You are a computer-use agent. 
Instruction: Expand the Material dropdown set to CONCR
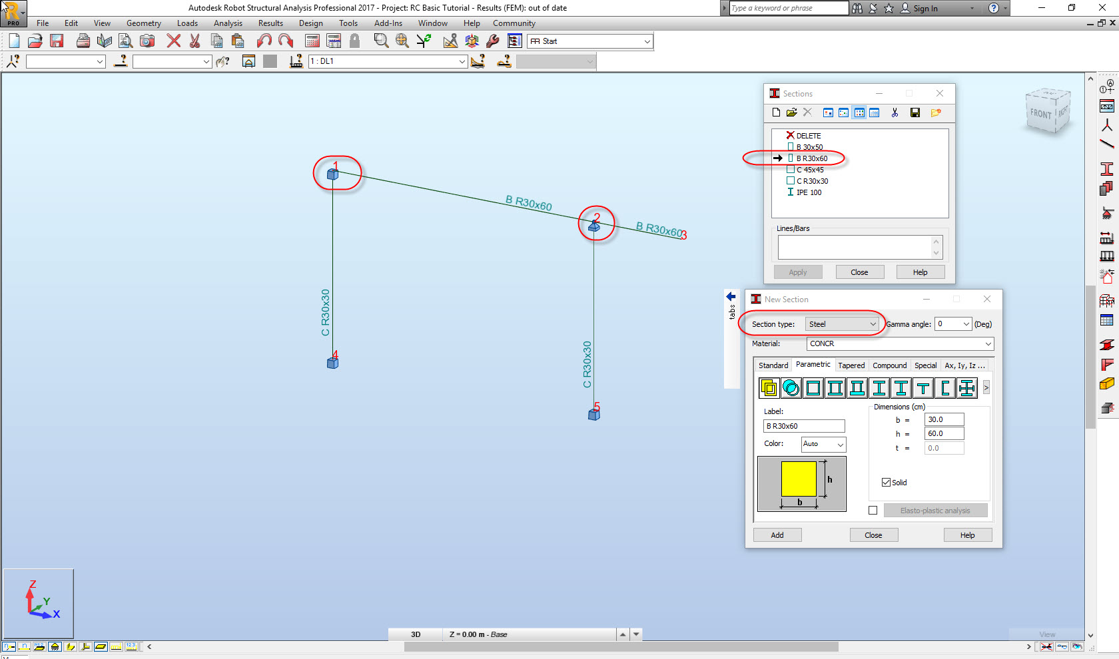tap(988, 343)
